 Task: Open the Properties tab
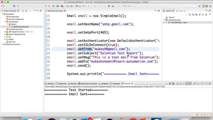(x=61, y=84)
